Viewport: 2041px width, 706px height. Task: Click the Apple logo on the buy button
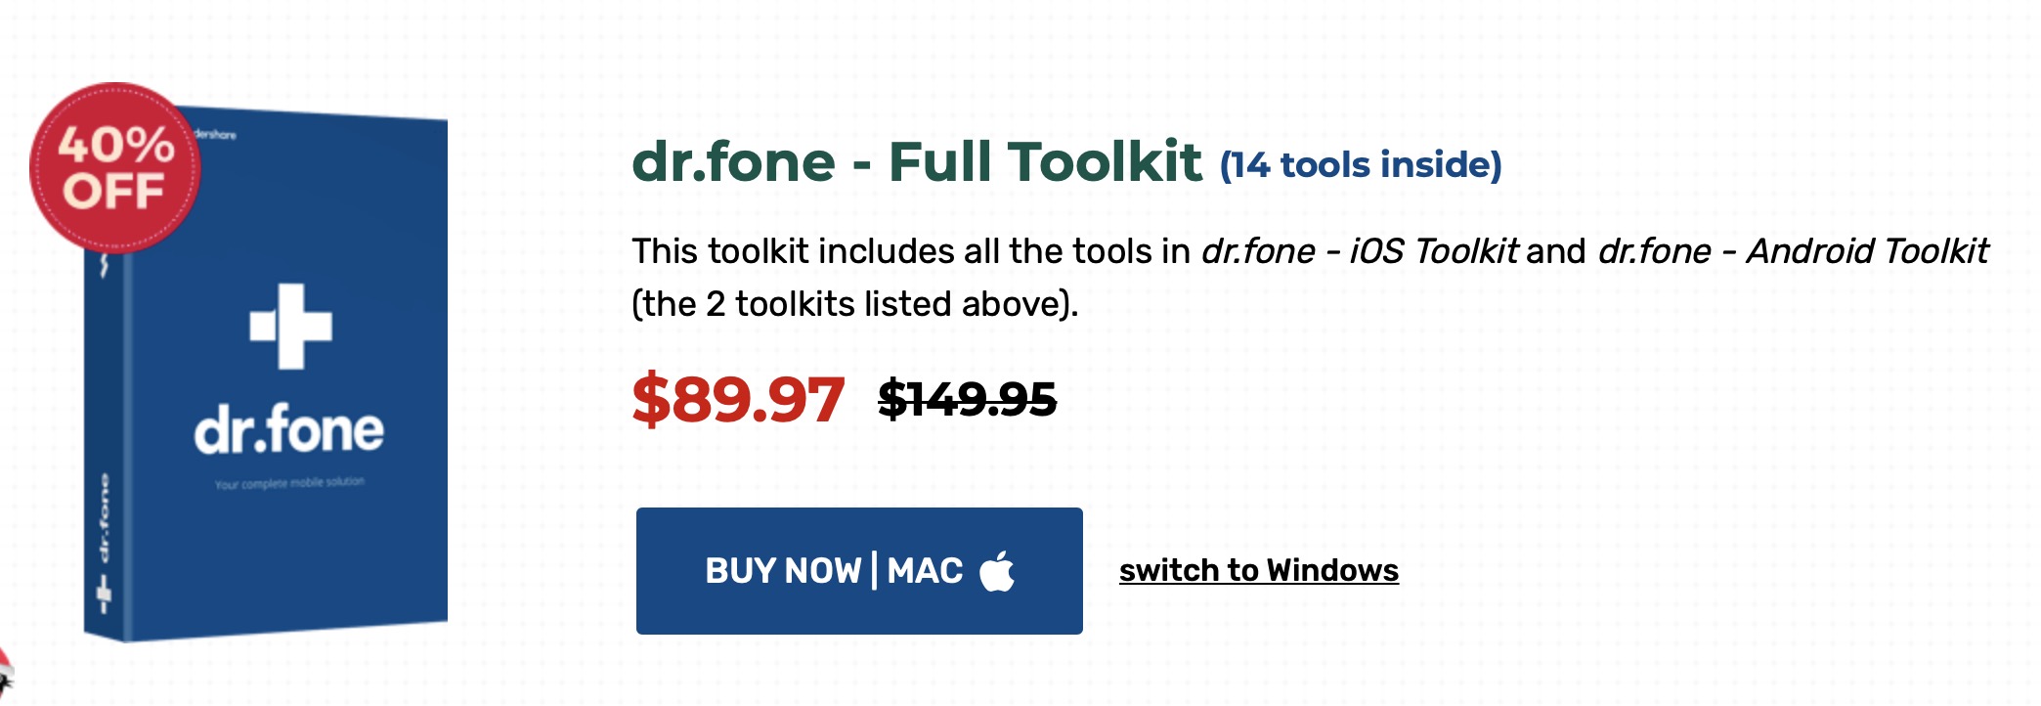coord(997,571)
